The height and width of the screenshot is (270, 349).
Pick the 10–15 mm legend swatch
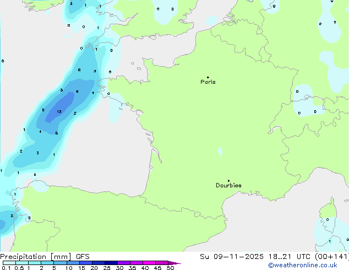73,263
